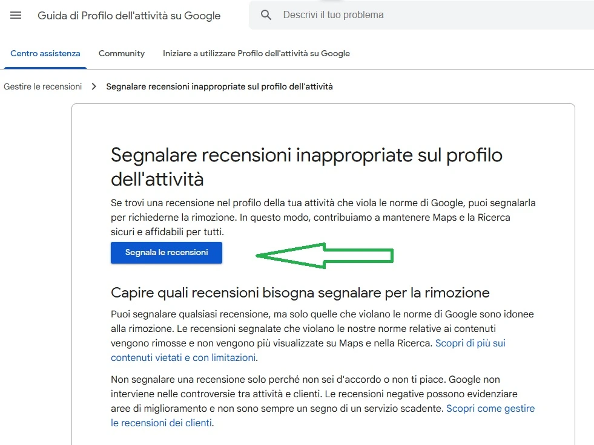Open the hamburger navigation menu
This screenshot has height=445, width=594.
pos(15,15)
